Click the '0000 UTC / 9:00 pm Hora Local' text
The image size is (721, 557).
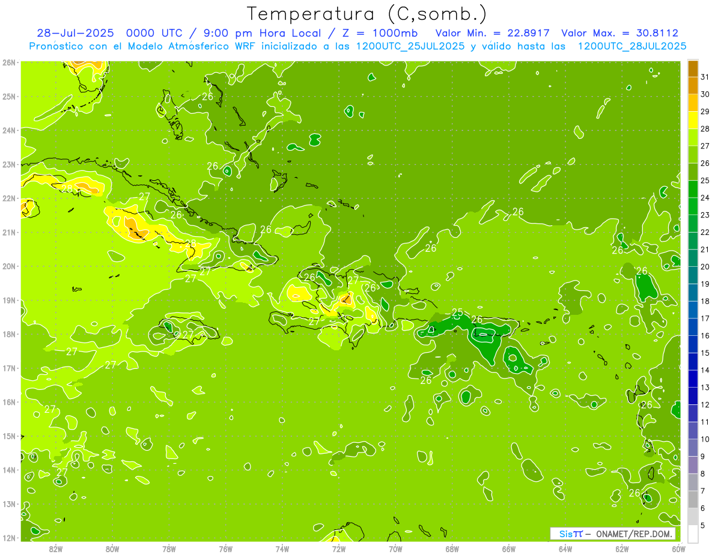(x=225, y=33)
